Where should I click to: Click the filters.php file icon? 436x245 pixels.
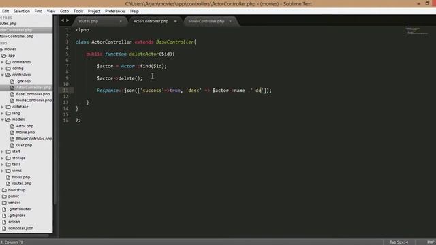(8, 177)
